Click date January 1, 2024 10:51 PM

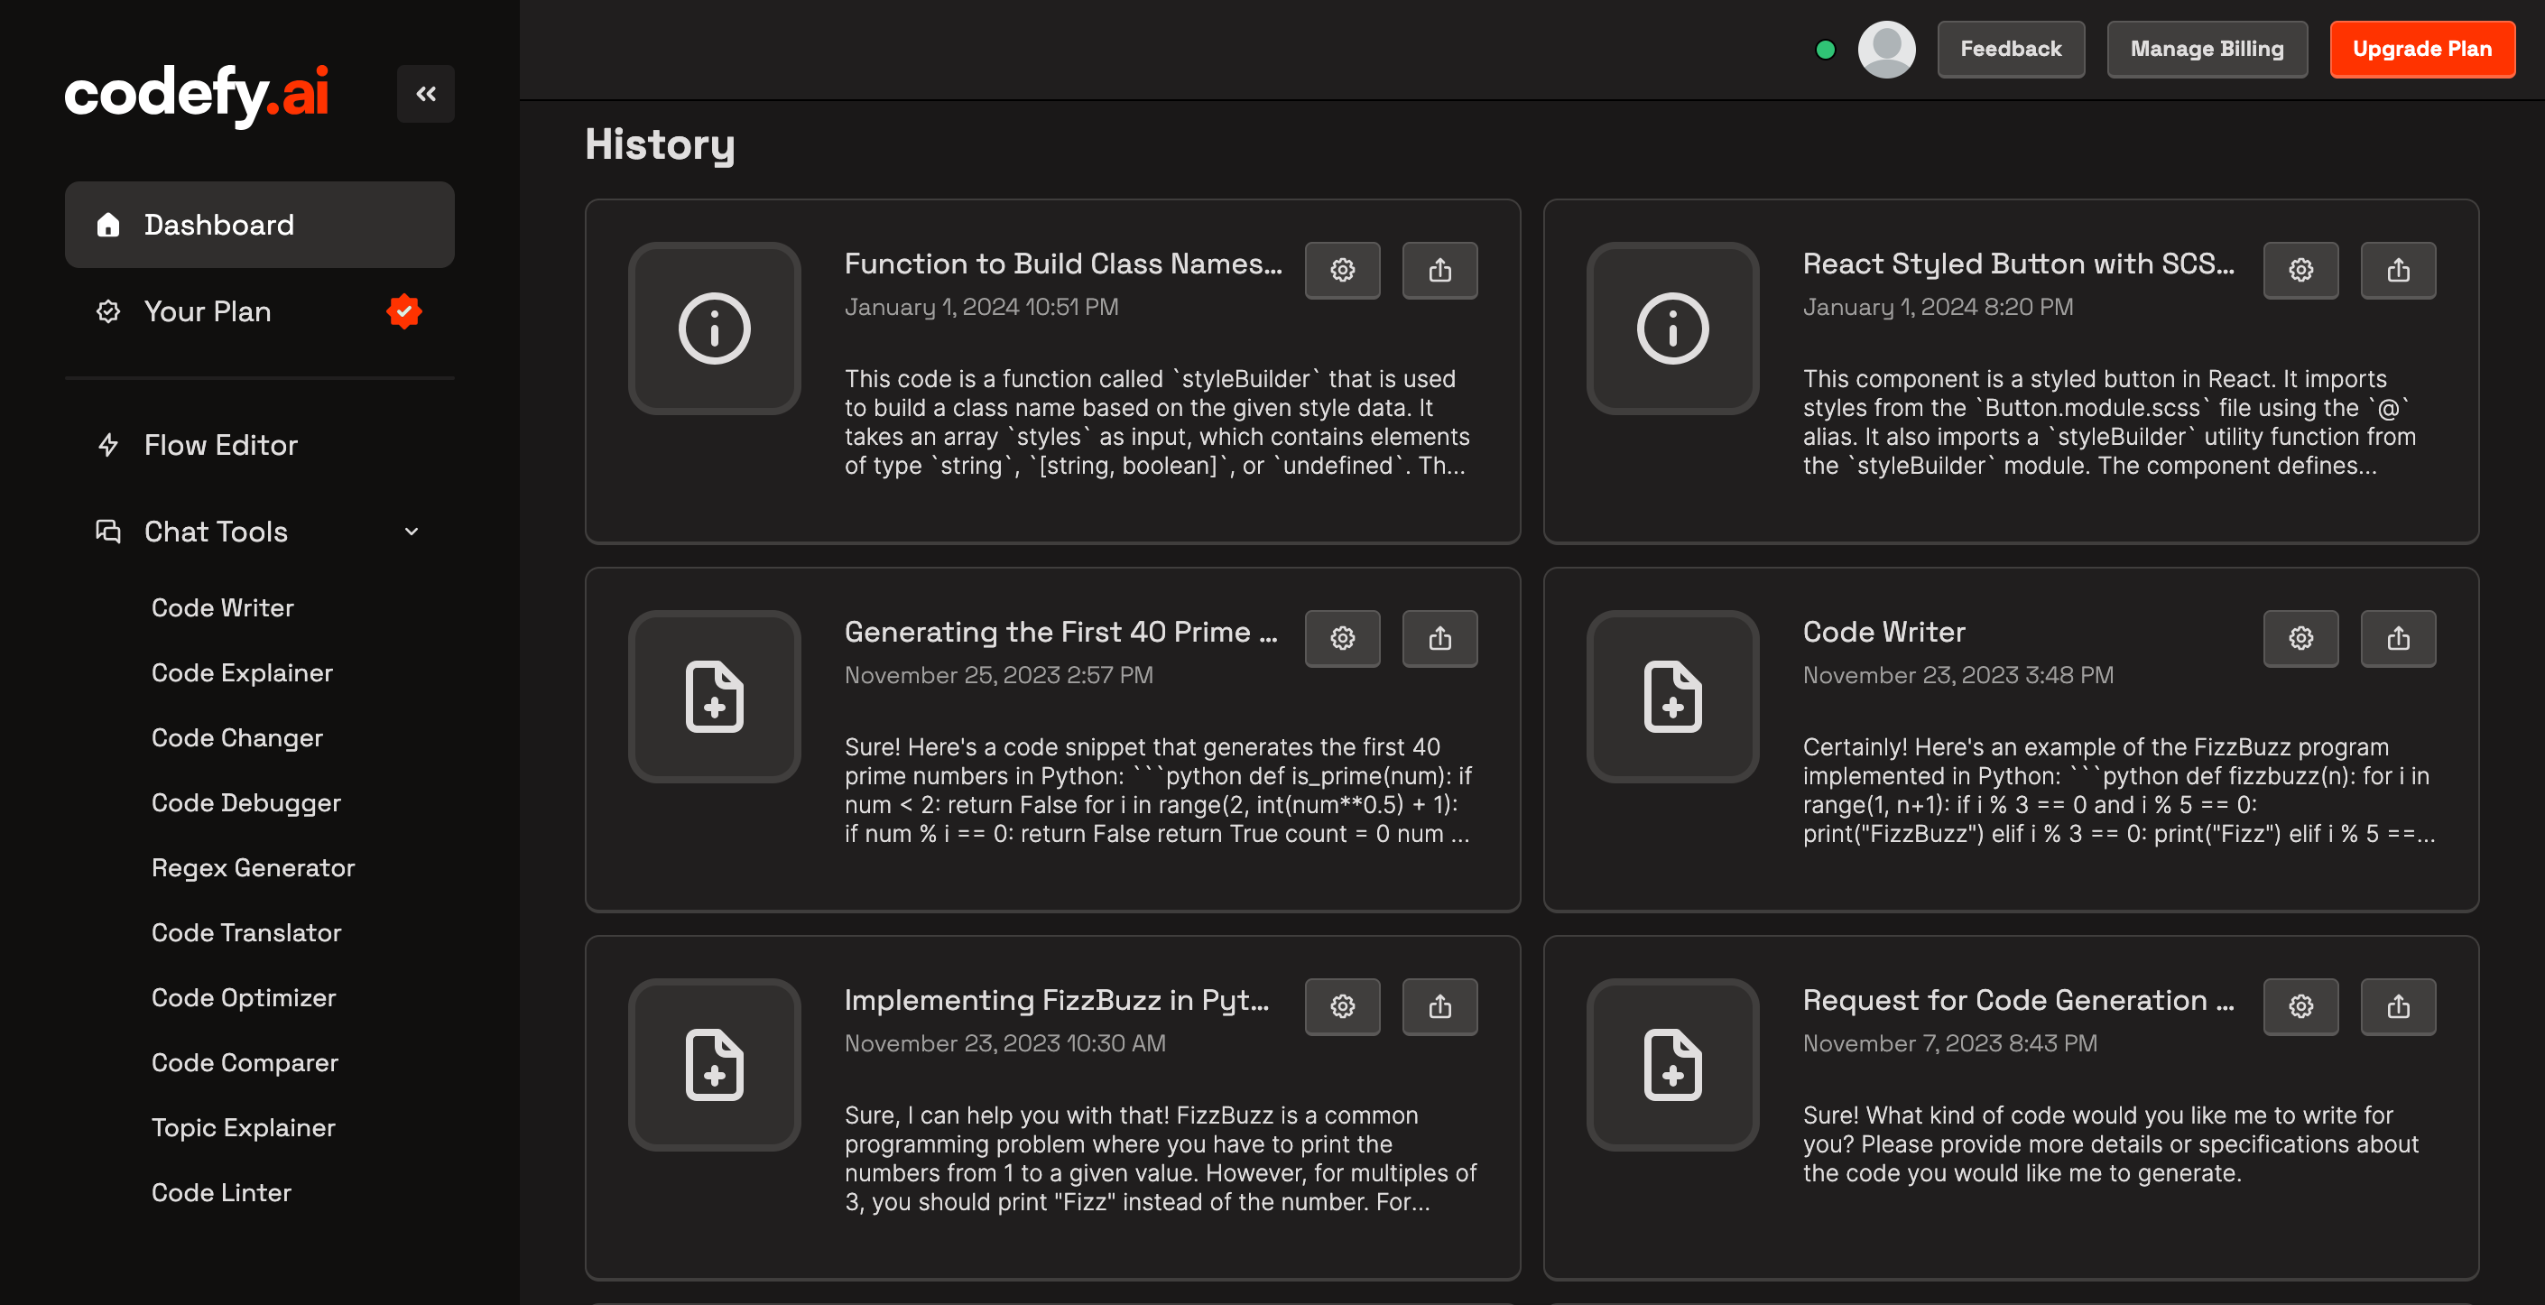tap(981, 307)
